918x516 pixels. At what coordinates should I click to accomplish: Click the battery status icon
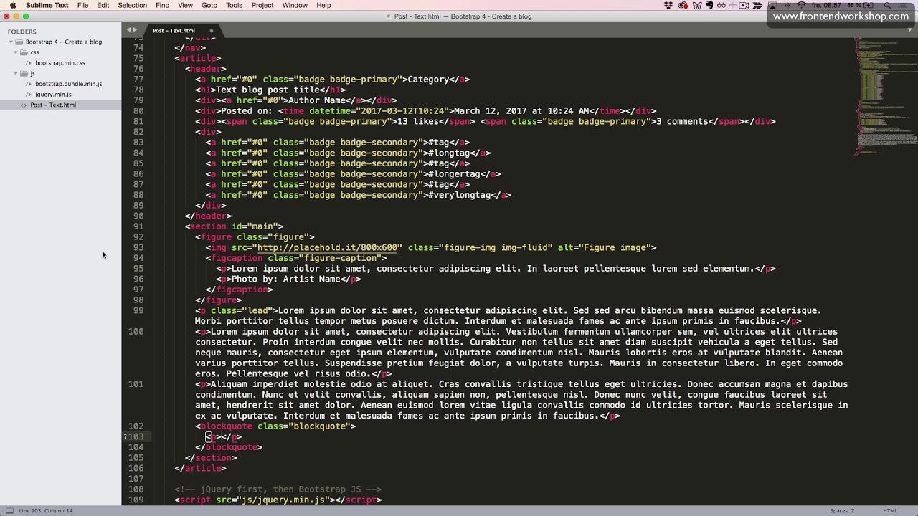pyautogui.click(x=867, y=5)
